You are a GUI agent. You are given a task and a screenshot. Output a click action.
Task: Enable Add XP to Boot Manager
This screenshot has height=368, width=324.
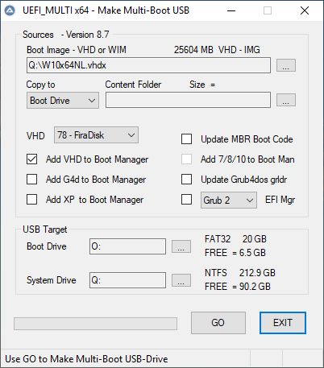click(32, 200)
